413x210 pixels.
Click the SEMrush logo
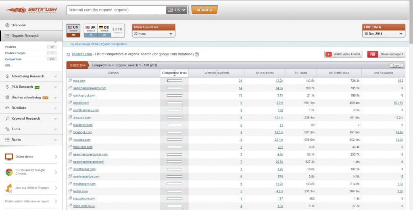pos(31,10)
